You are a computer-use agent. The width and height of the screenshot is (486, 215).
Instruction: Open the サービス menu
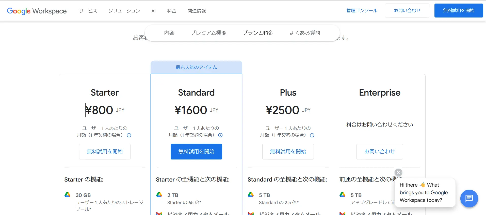click(x=88, y=11)
